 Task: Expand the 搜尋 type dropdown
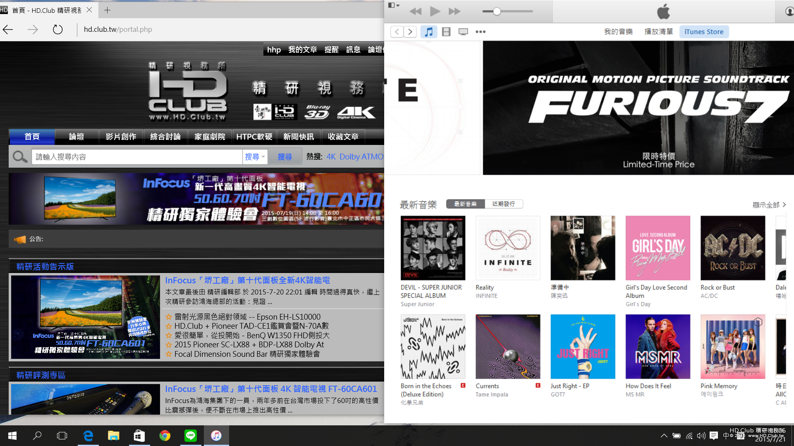click(255, 157)
